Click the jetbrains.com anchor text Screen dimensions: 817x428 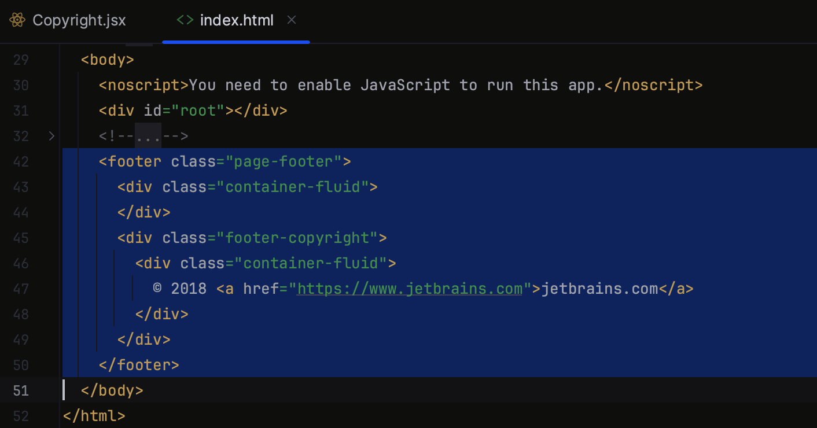[596, 289]
